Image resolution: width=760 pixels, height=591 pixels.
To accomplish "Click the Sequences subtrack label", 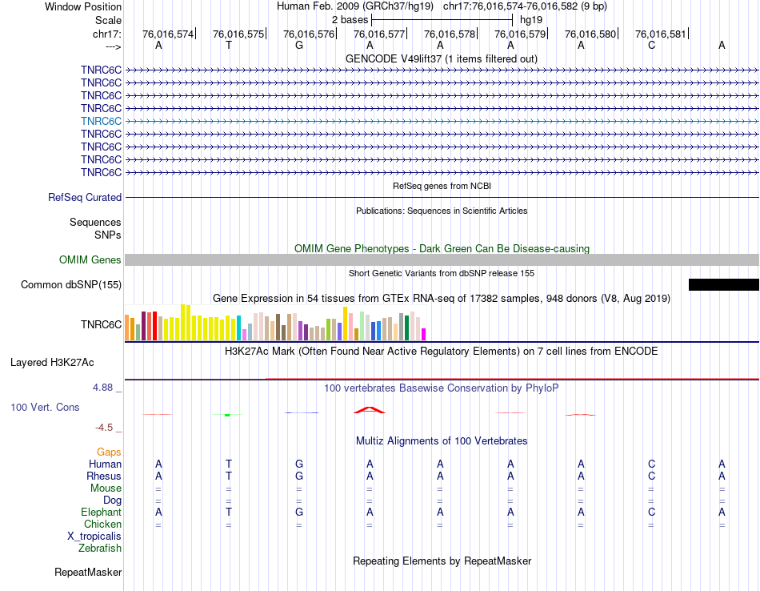I will pyautogui.click(x=95, y=223).
